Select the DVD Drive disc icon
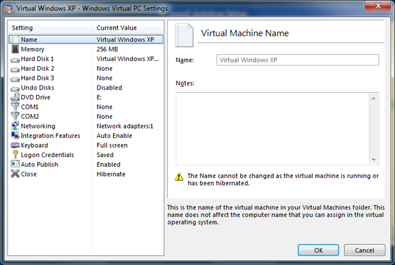Viewport: 395px width, 265px height. [15, 97]
